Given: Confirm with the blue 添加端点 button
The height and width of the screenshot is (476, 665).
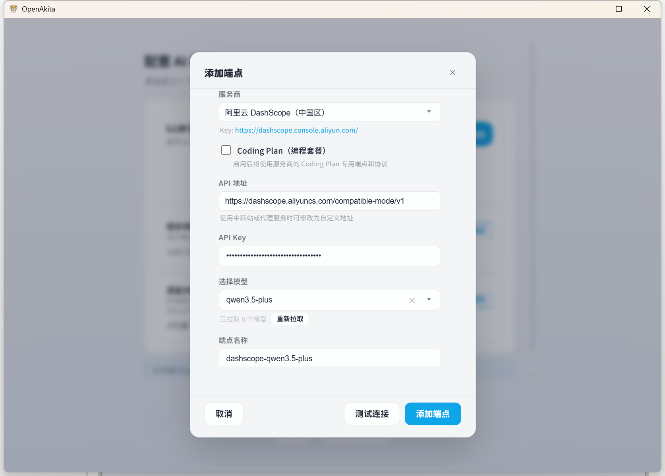Looking at the screenshot, I should pyautogui.click(x=433, y=414).
